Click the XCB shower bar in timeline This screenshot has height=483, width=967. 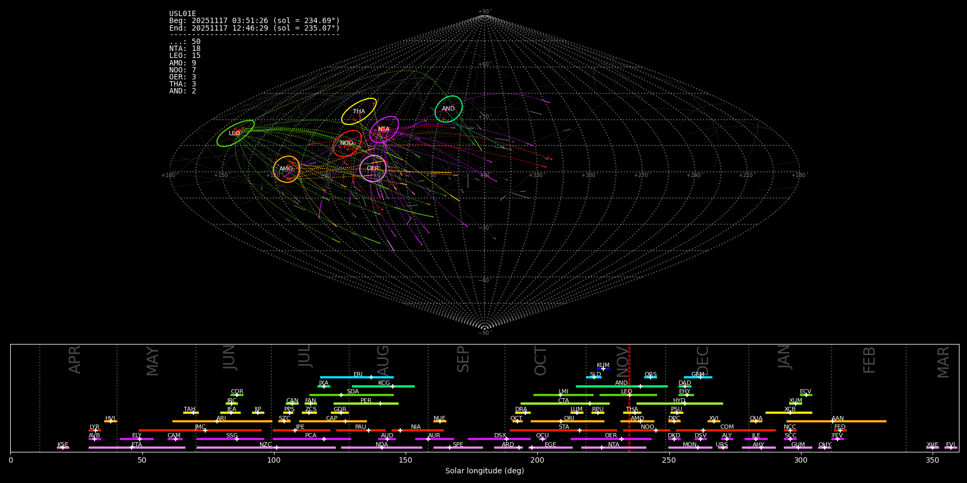789,413
